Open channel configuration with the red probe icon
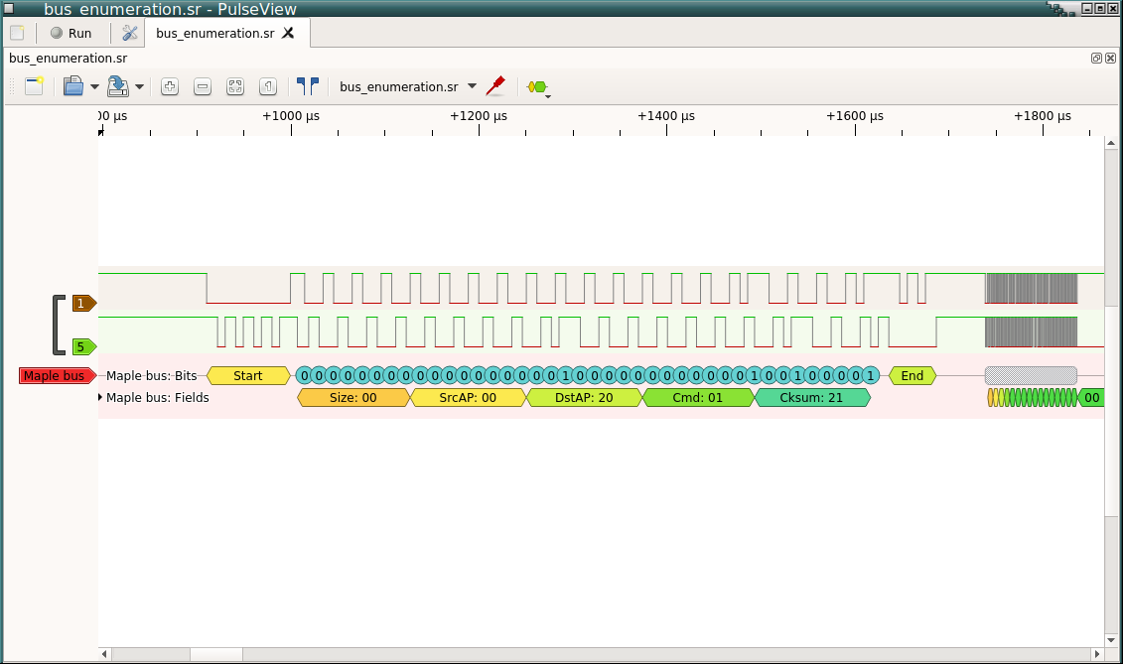The width and height of the screenshot is (1123, 664). 495,86
